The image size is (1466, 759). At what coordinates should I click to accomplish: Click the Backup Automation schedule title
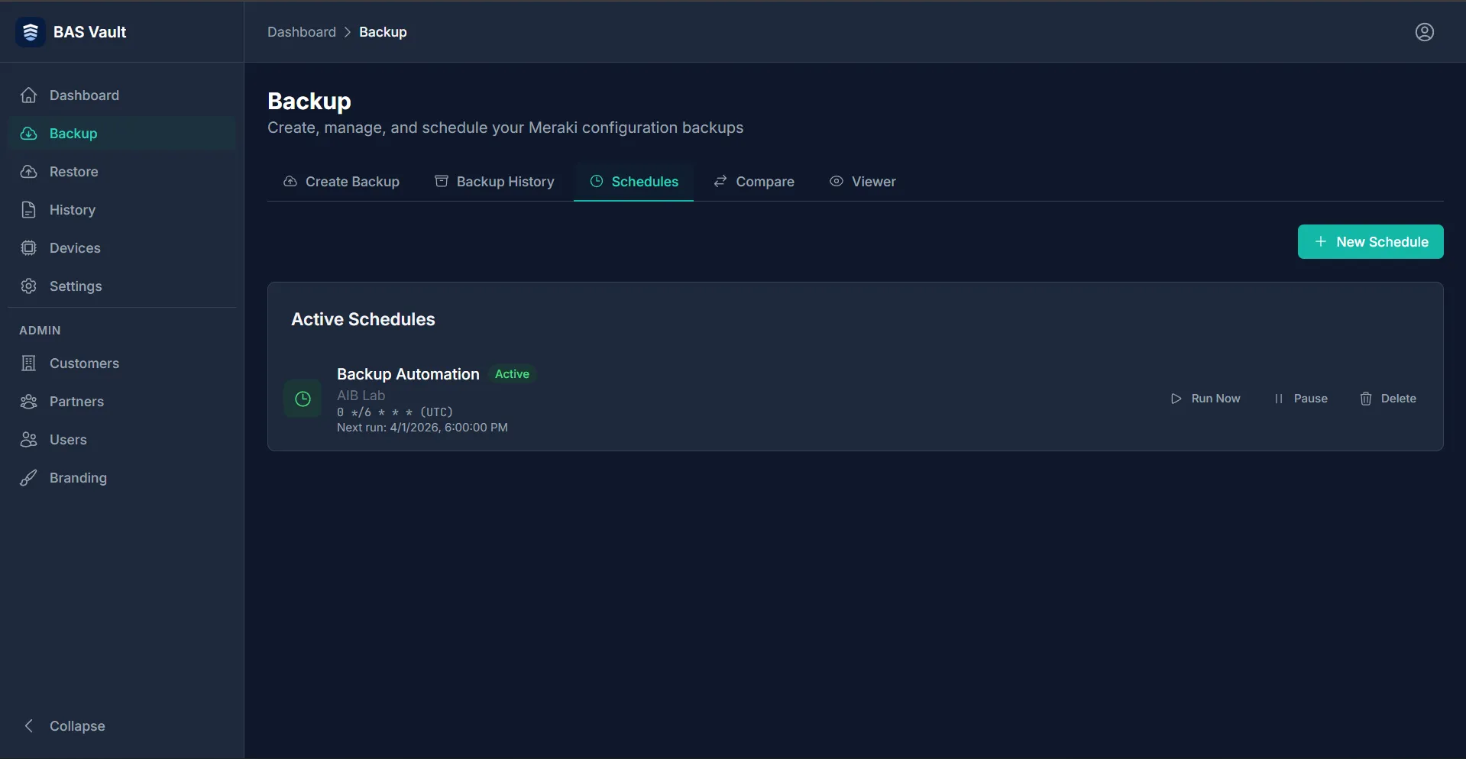(x=408, y=374)
